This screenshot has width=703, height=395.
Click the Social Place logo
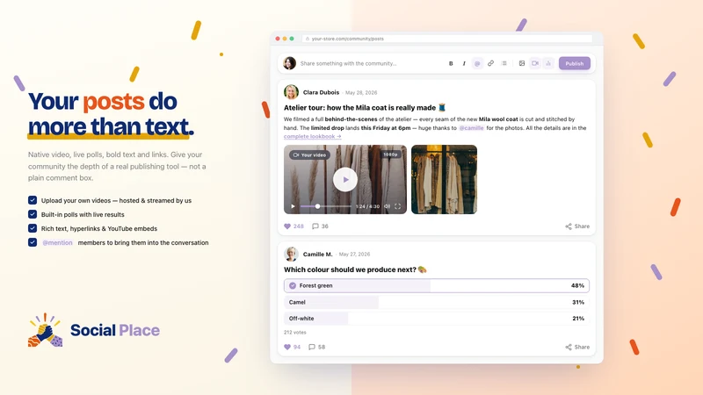coord(94,330)
